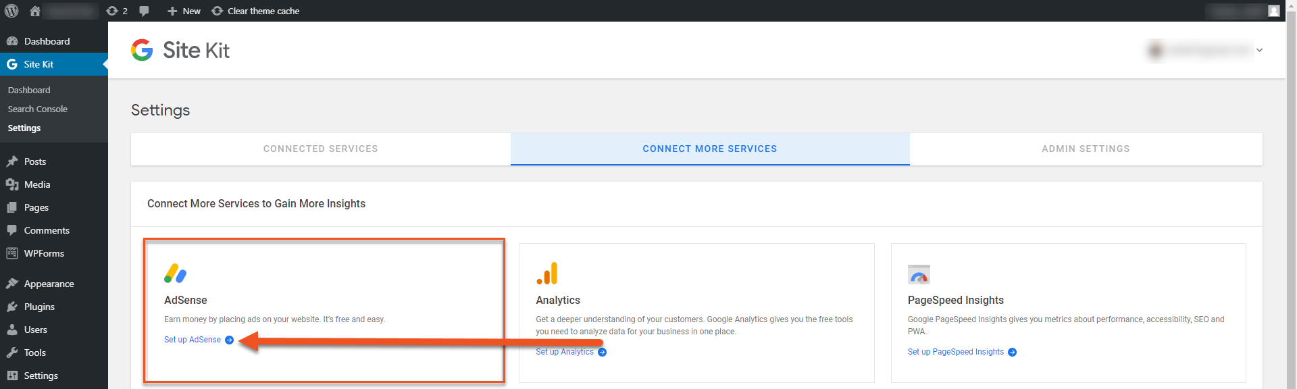Screen dimensions: 1297x389
Task: Click the Set up Analytics link
Action: pos(565,352)
